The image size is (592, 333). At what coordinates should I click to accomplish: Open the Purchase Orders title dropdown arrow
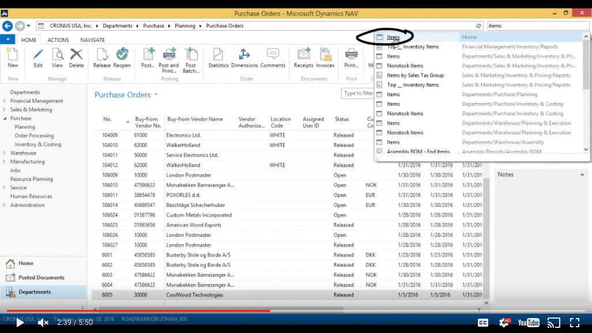point(156,94)
